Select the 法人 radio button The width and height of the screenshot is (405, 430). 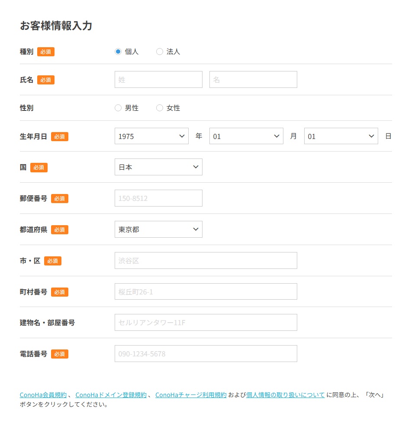pyautogui.click(x=160, y=52)
